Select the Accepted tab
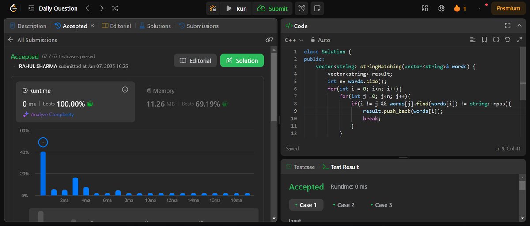530x226 pixels. tap(71, 26)
